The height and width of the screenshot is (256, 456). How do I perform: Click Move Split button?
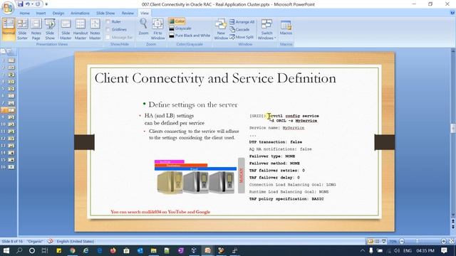(242, 37)
